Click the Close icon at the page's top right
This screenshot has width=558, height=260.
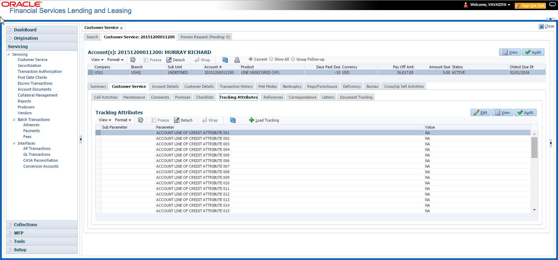tap(541, 26)
